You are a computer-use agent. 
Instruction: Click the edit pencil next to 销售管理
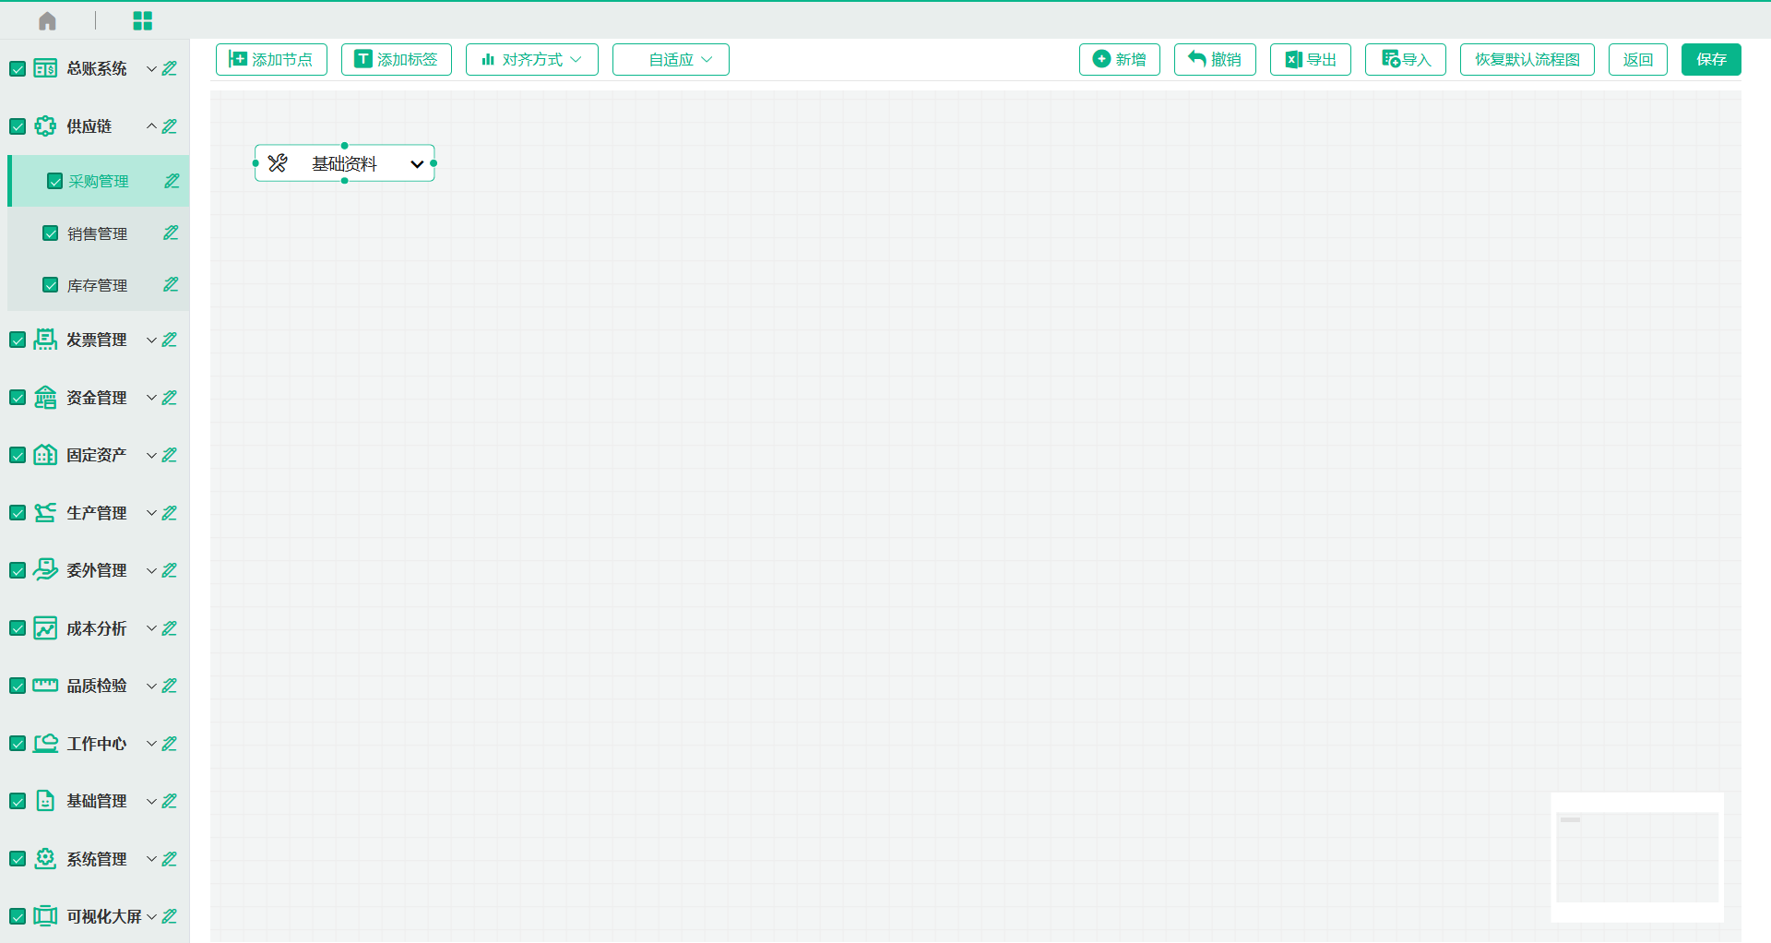(171, 233)
